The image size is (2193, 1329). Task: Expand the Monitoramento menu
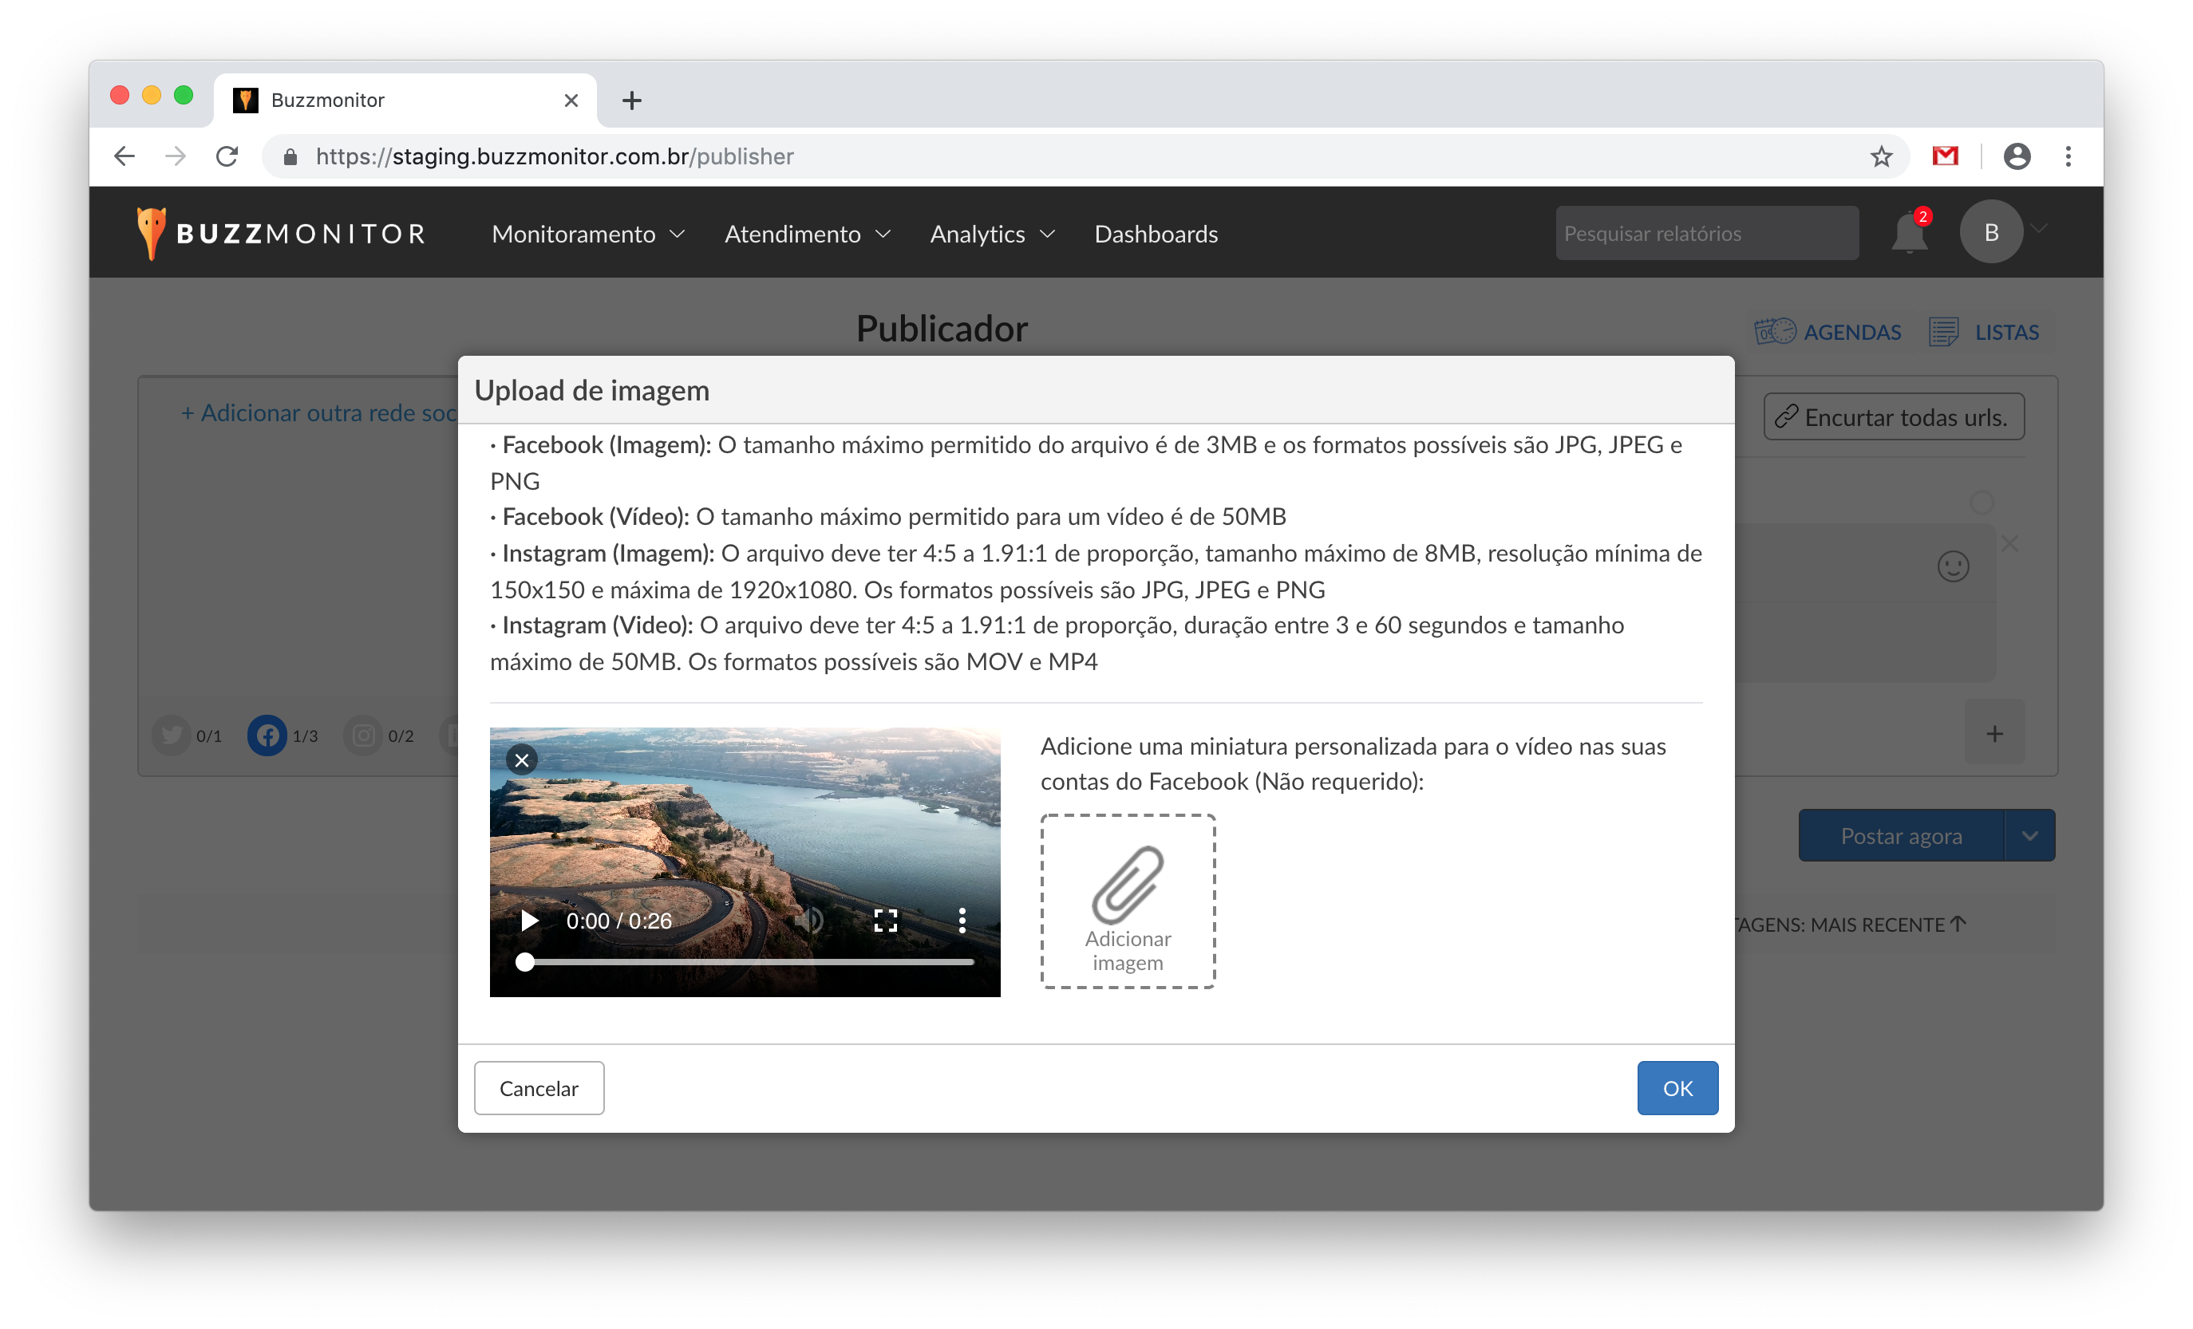588,234
